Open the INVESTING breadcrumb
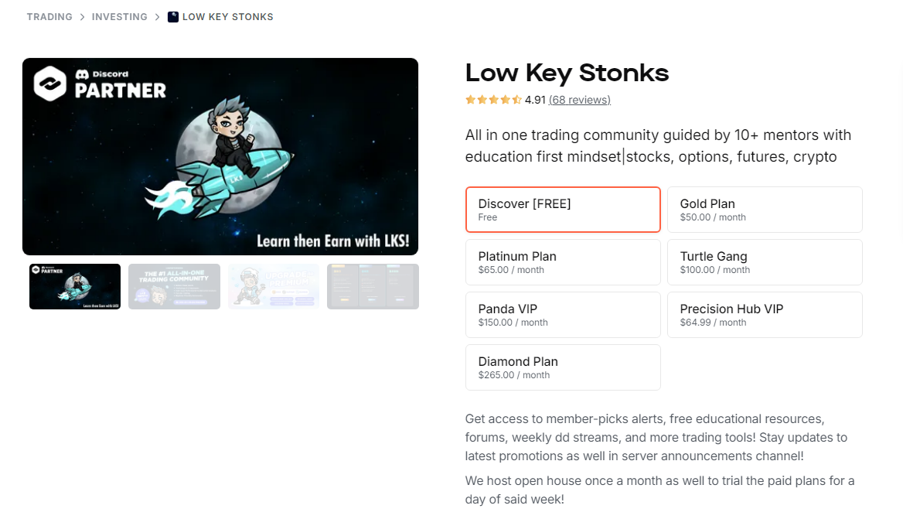903x519 pixels. point(120,16)
